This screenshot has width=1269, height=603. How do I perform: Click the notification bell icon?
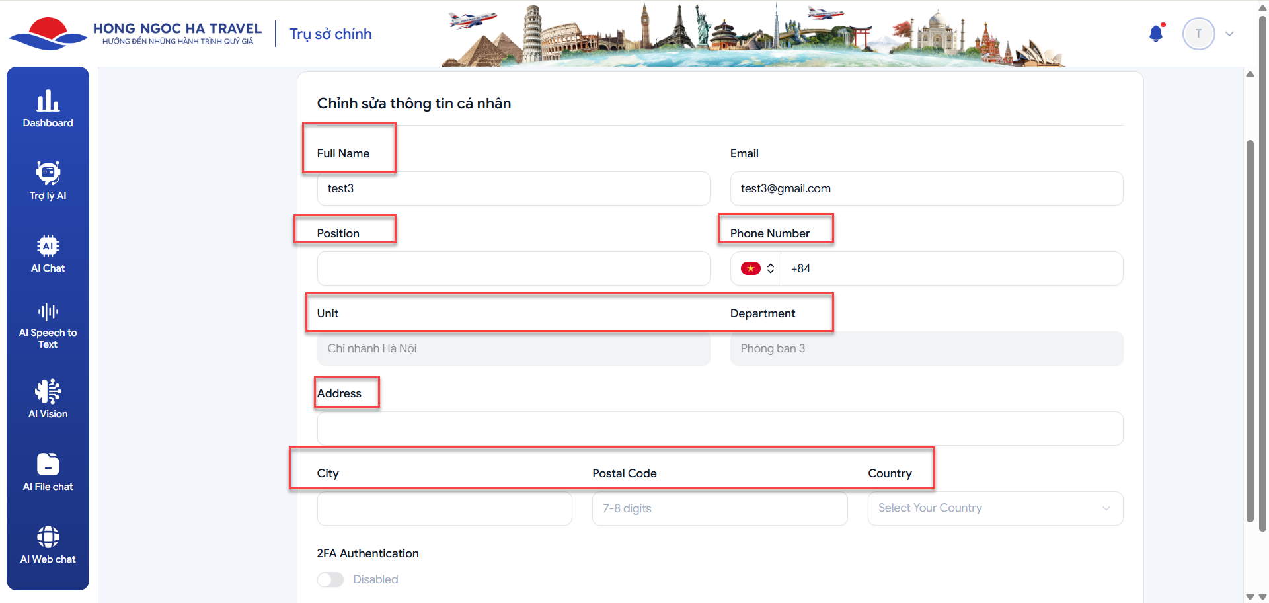(1156, 34)
